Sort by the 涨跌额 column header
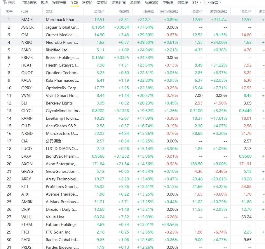This screenshot has height=249, width=265. tap(124, 11)
